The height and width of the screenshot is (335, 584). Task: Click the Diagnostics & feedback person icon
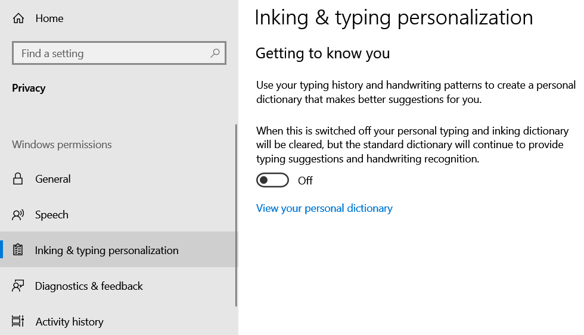click(18, 286)
